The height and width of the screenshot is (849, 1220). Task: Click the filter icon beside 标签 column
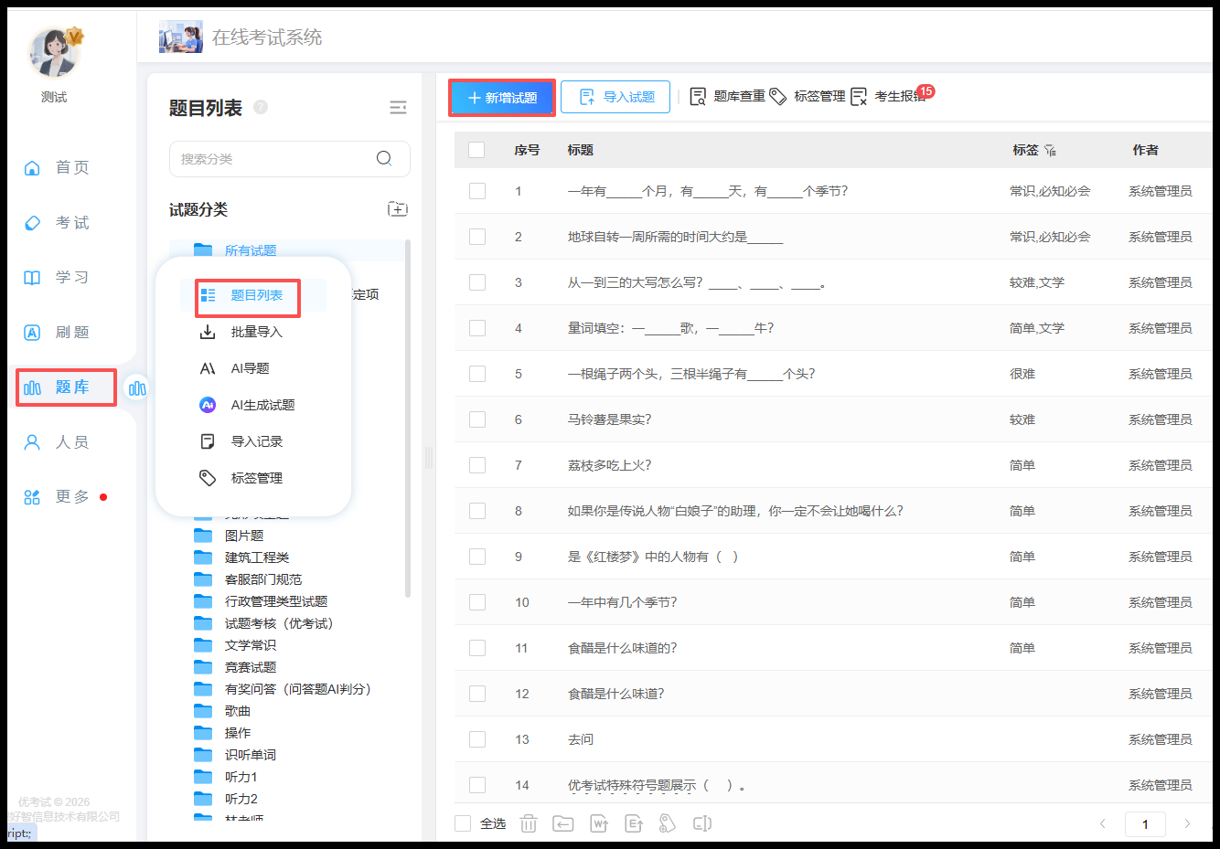[1050, 150]
